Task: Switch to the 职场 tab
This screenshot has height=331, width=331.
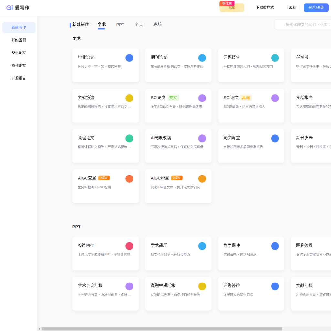Action: coord(157,25)
